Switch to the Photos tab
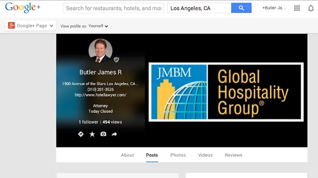 (x=178, y=155)
